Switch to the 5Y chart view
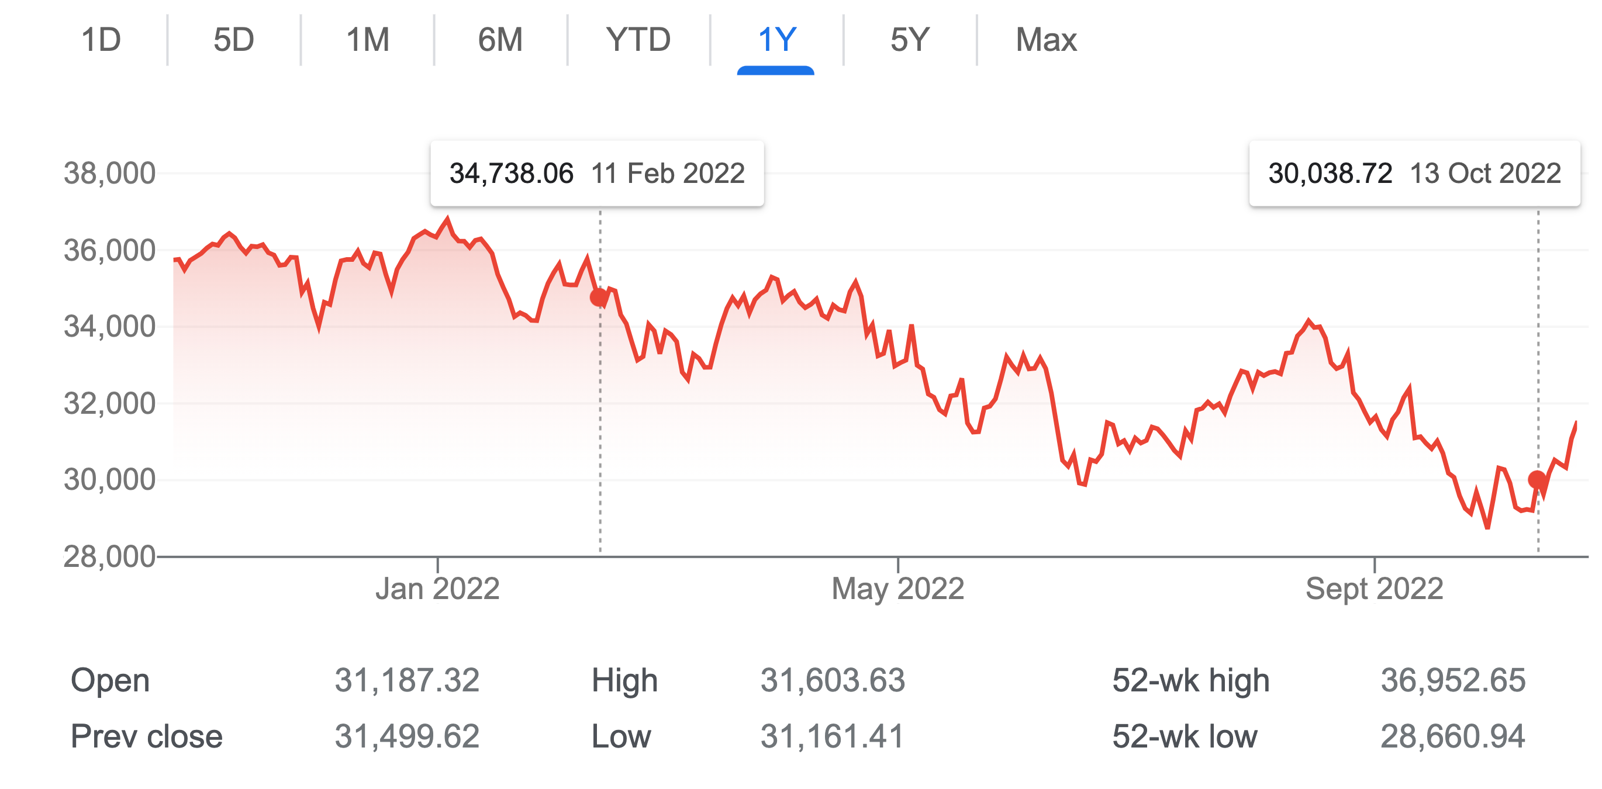Image resolution: width=1602 pixels, height=789 pixels. pos(910,40)
